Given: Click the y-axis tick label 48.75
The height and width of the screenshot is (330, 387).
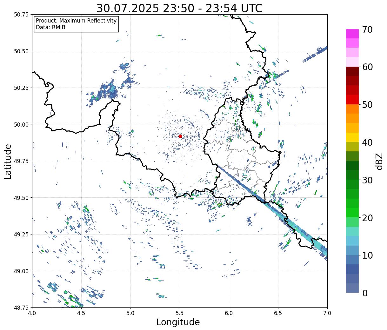Looking at the screenshot, I should click(22, 308).
